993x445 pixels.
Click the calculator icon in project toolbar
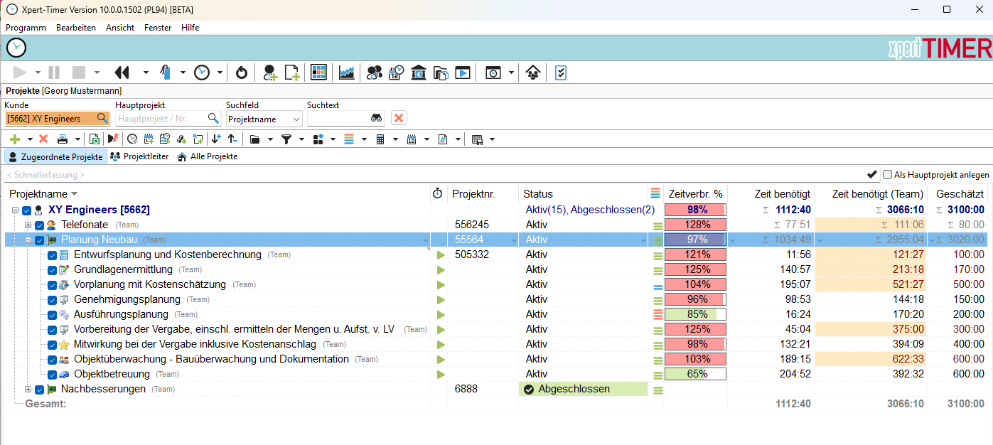point(380,139)
